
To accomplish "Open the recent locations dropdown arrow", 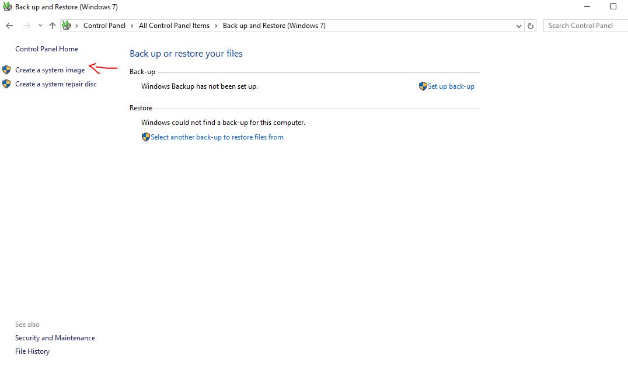I will 40,26.
